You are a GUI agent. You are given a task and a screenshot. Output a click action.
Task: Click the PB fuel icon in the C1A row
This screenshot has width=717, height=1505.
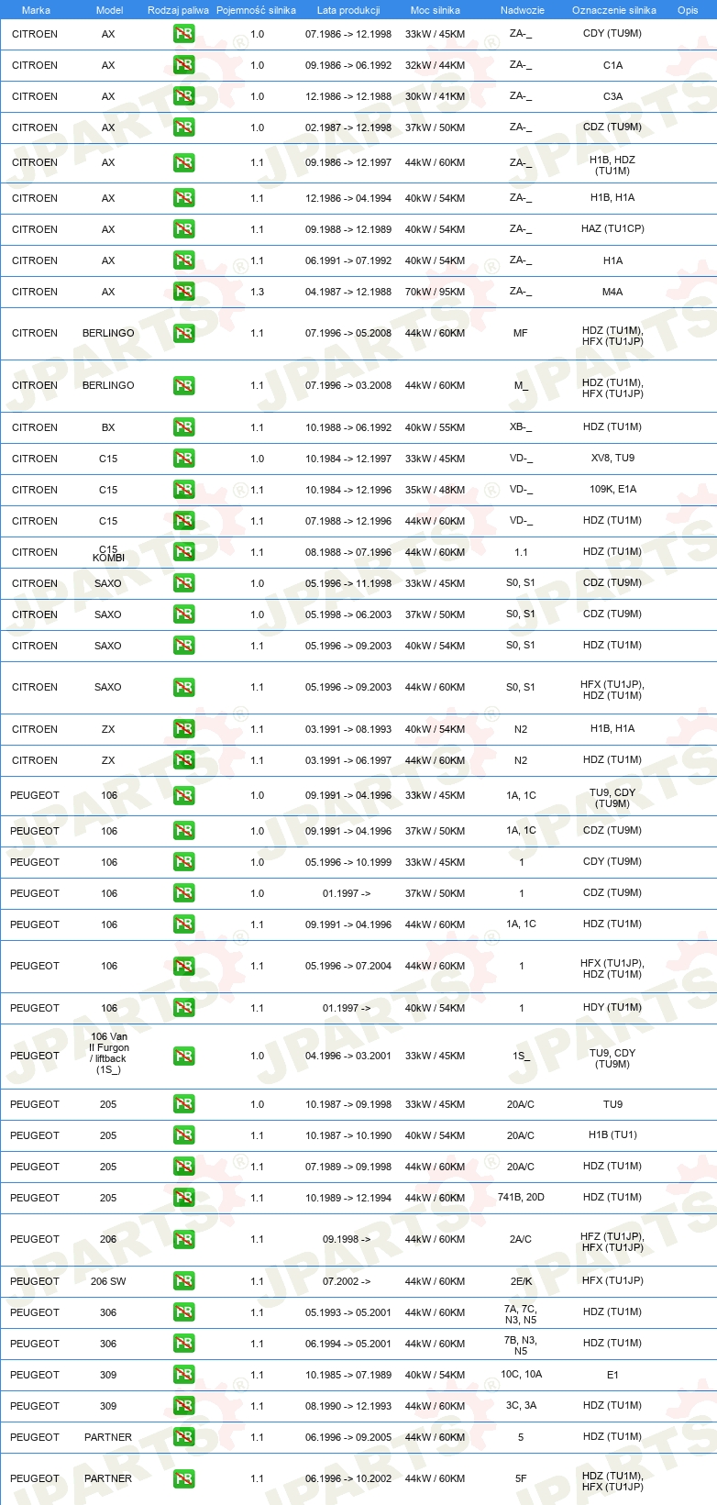click(x=183, y=65)
